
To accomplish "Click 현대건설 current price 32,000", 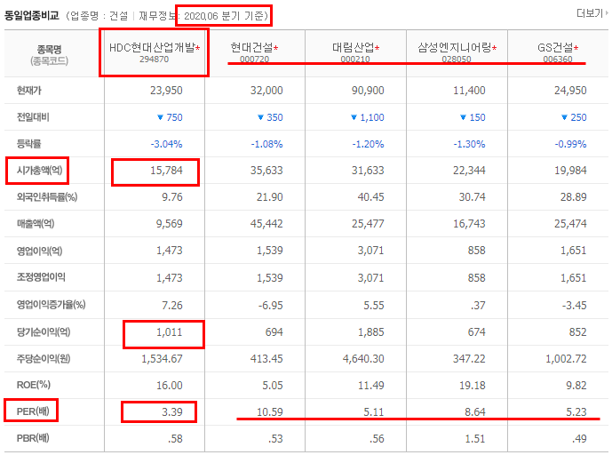I will [266, 91].
